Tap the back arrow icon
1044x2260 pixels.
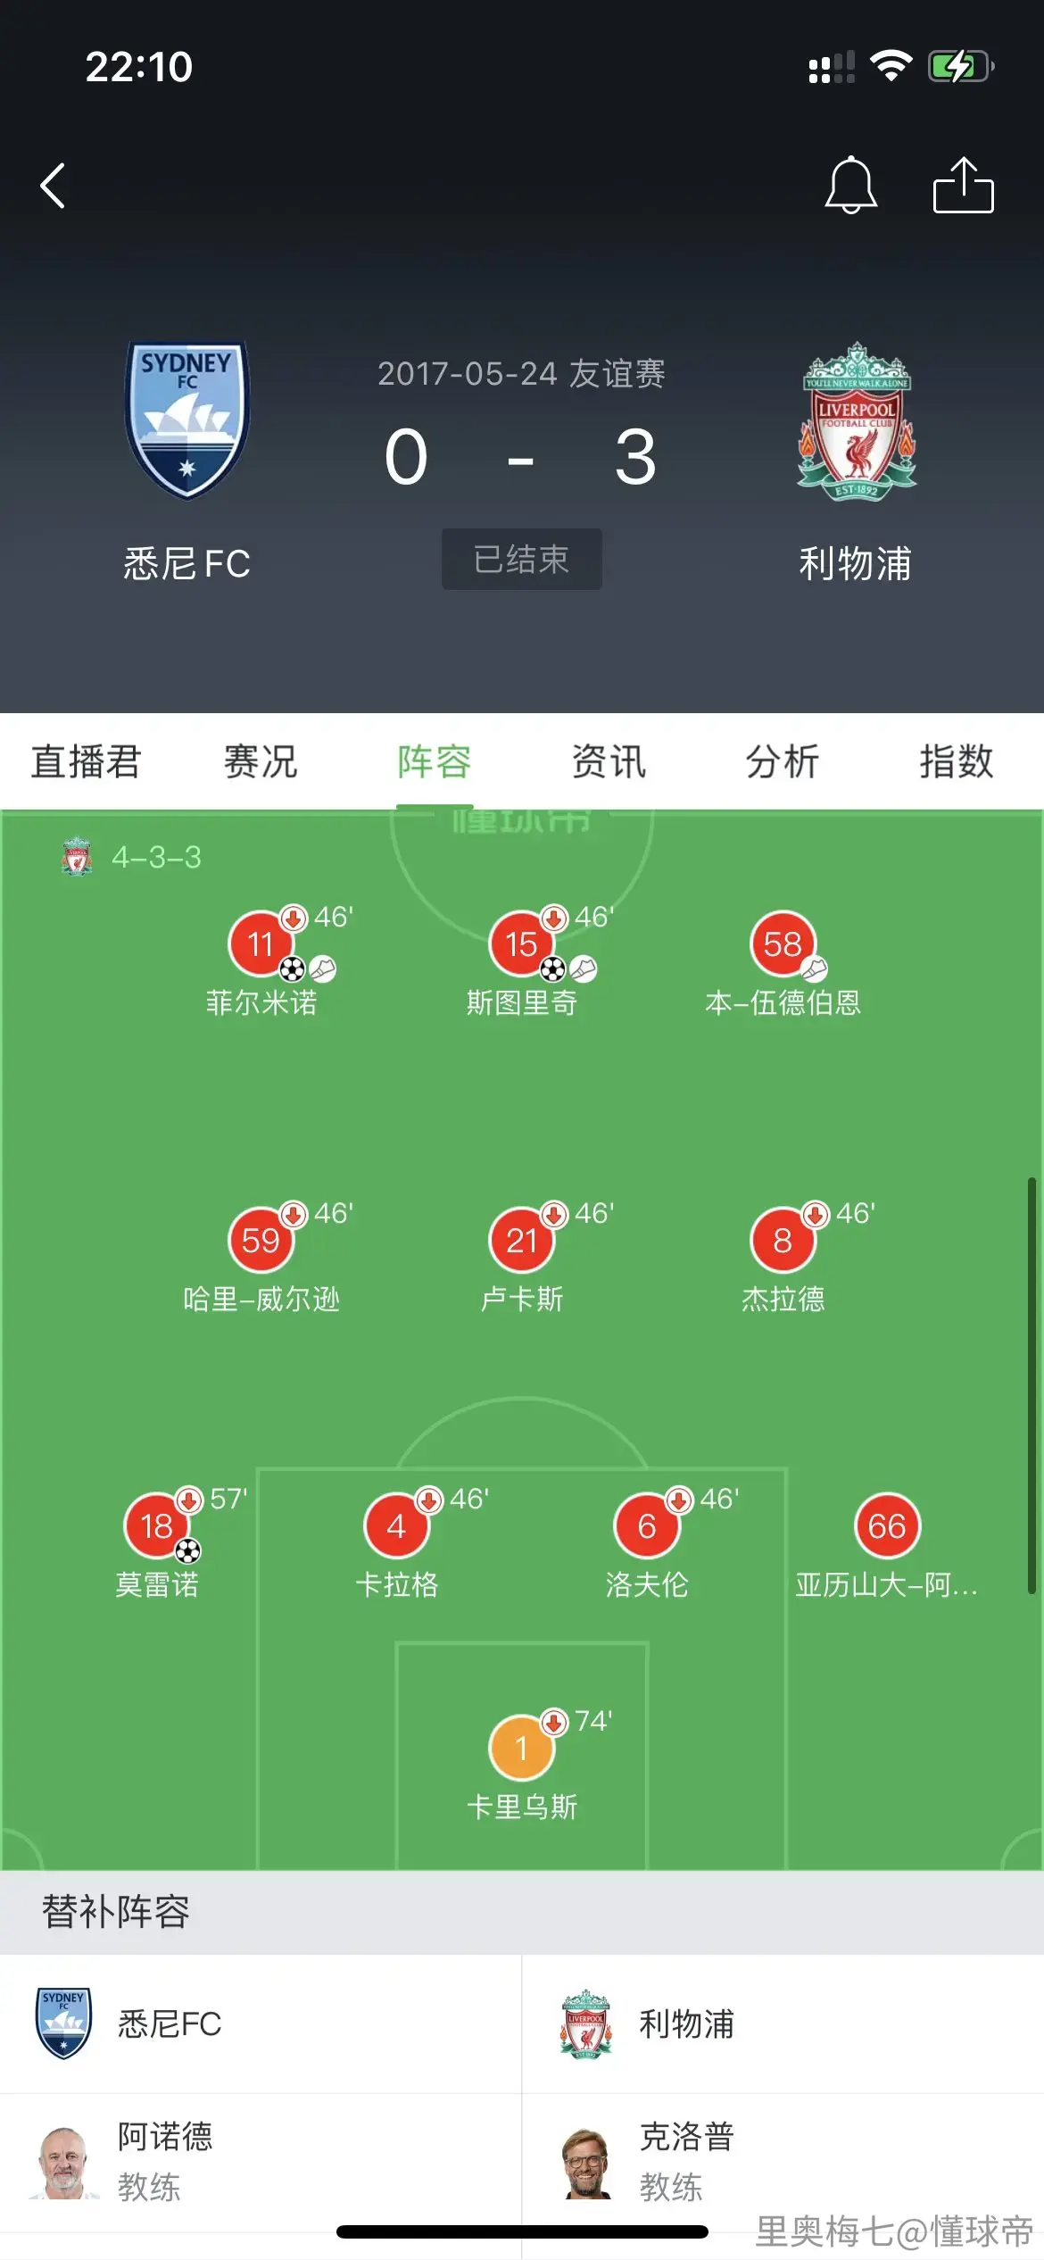coord(53,186)
